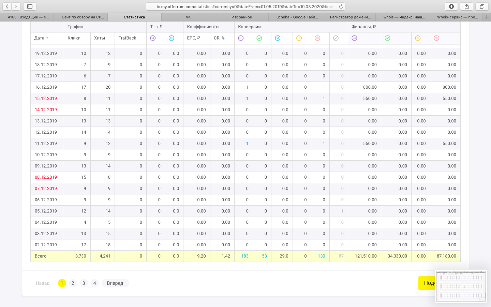Viewport: 491px width, 307px height.
Task: Go to page 3 of the statistics
Action: pyautogui.click(x=84, y=283)
